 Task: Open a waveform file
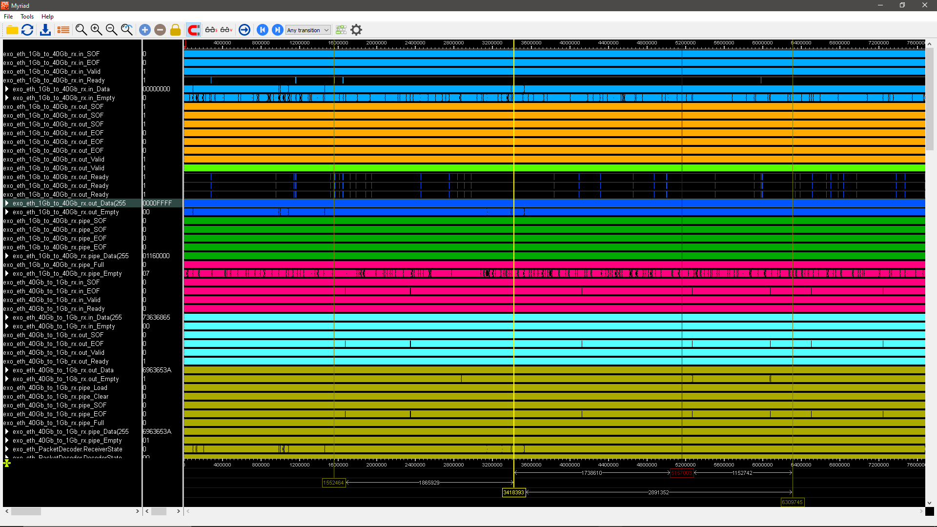pyautogui.click(x=12, y=30)
